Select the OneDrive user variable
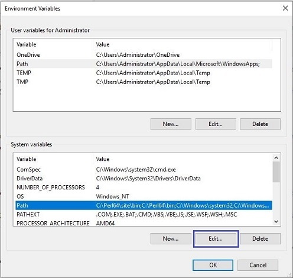 144,55
